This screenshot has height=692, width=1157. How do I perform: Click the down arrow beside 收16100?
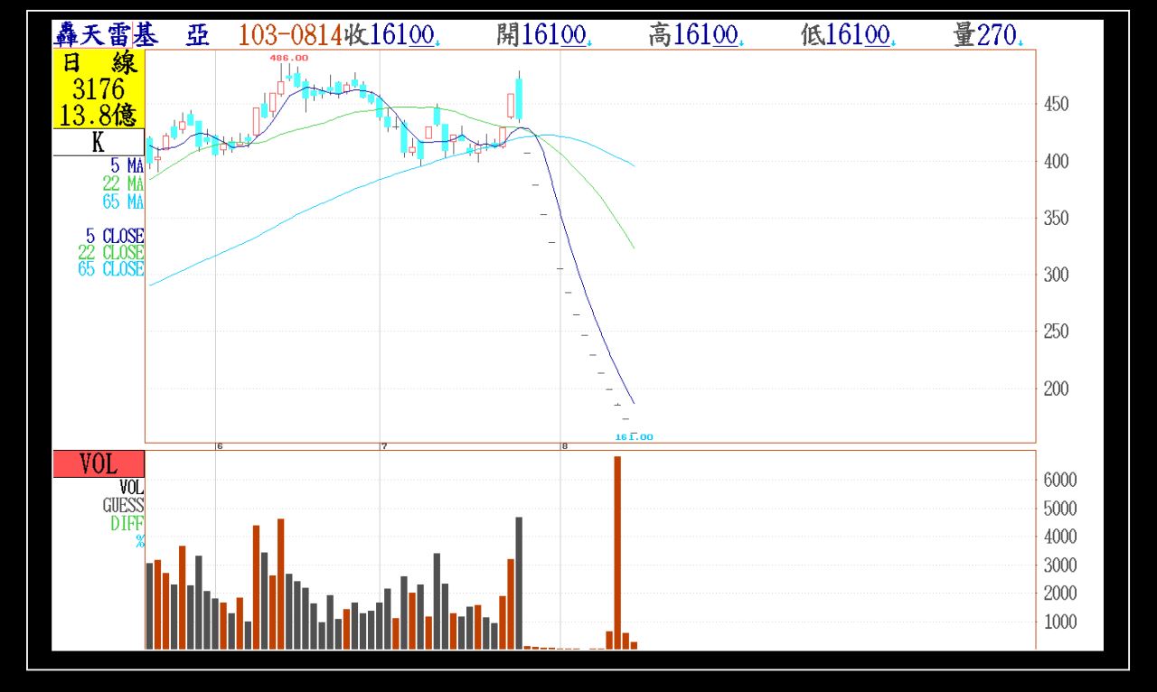click(437, 42)
